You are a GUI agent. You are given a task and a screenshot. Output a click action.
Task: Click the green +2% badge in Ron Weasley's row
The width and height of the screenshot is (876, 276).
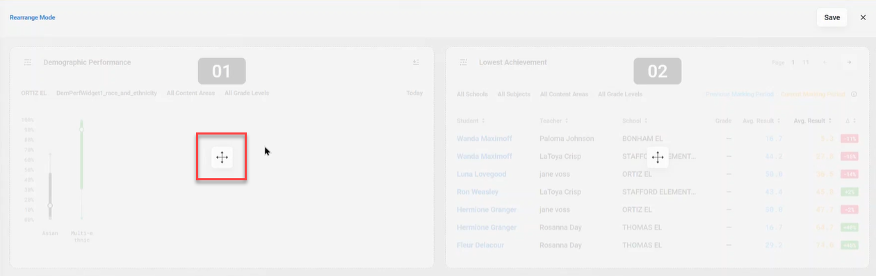click(850, 191)
